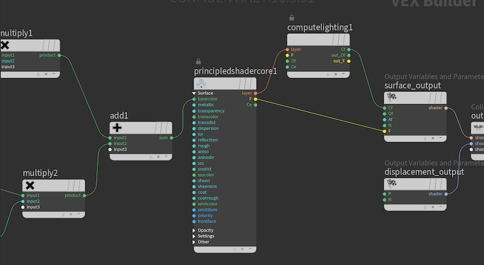484x265 pixels.
Task: Click the multiply1 node's X icon
Action: pos(5,46)
